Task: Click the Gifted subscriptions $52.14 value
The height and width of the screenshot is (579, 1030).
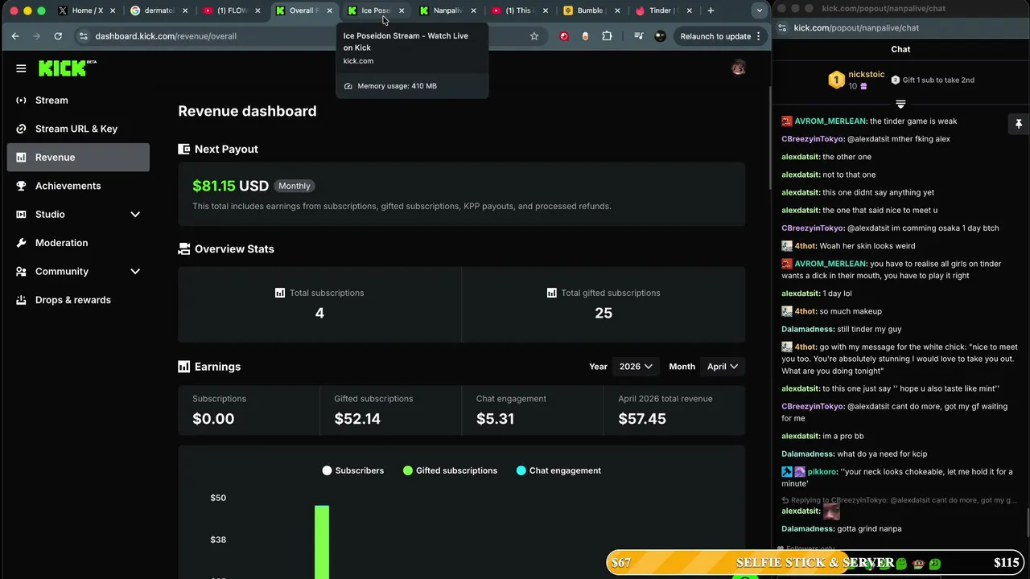Action: point(357,419)
